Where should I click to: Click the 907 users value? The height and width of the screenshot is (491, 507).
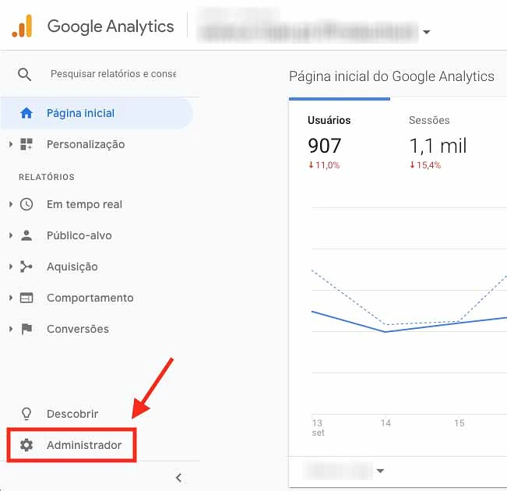(324, 146)
